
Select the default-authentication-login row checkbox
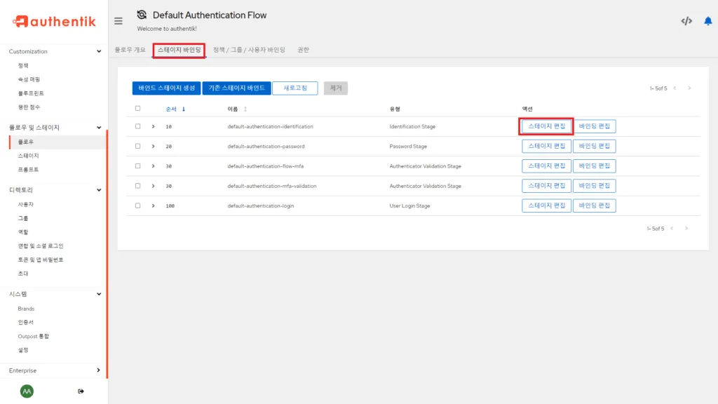tap(137, 206)
